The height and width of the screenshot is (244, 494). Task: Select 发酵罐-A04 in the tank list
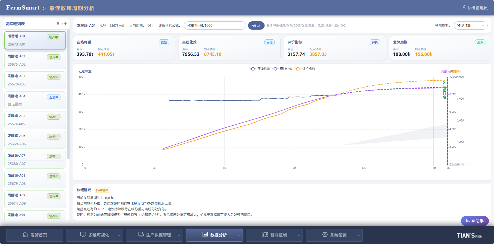point(35,100)
